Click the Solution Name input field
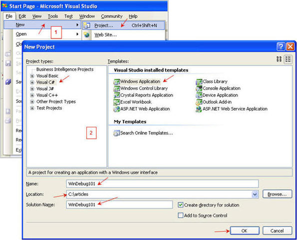Viewport: 297px width, 240px height. point(119,205)
